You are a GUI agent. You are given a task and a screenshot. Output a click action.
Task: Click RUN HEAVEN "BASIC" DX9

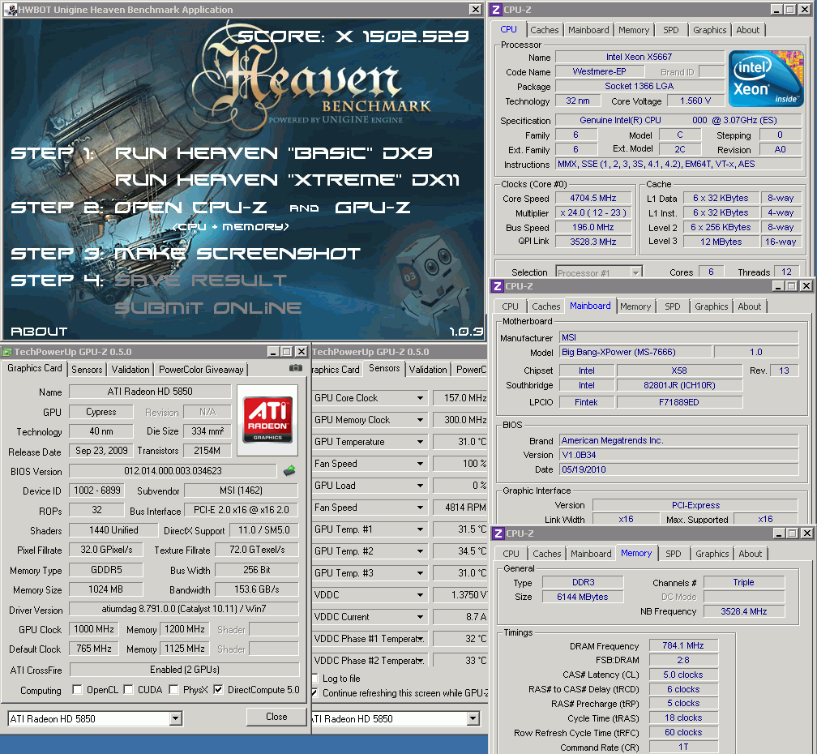click(x=273, y=153)
